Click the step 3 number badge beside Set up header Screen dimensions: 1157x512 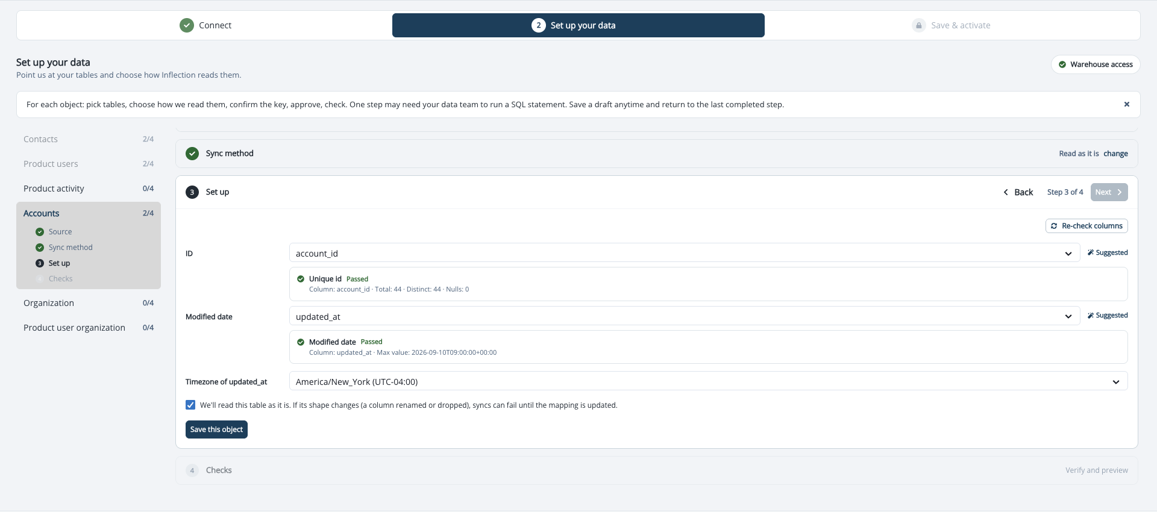coord(192,192)
